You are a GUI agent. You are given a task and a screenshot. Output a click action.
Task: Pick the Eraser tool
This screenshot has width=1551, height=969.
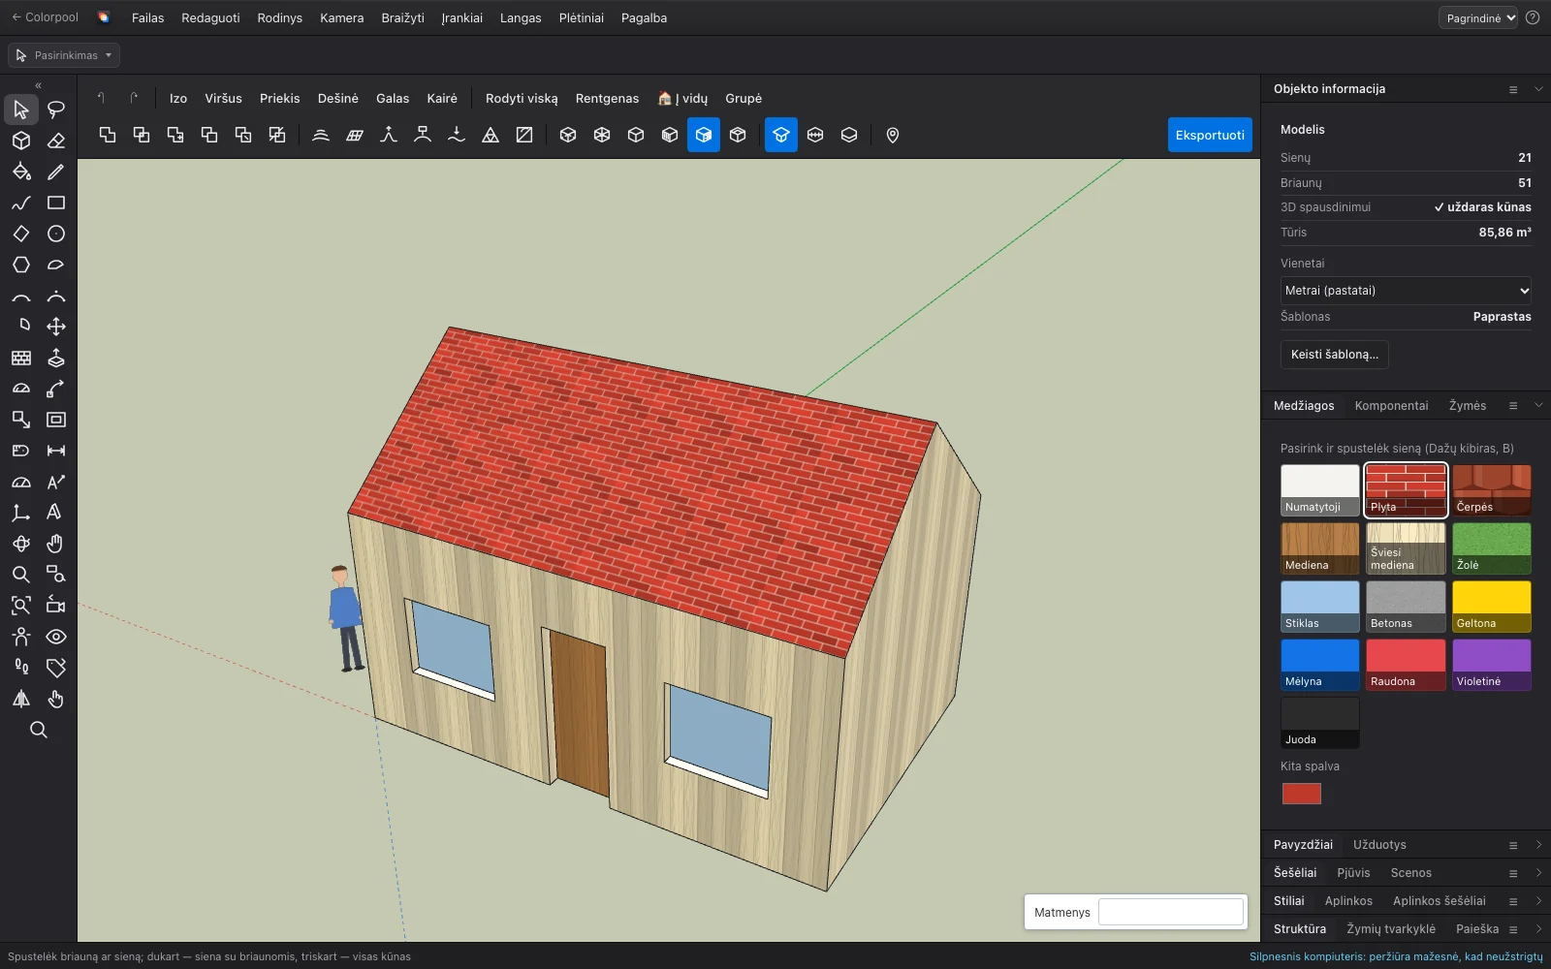56,141
